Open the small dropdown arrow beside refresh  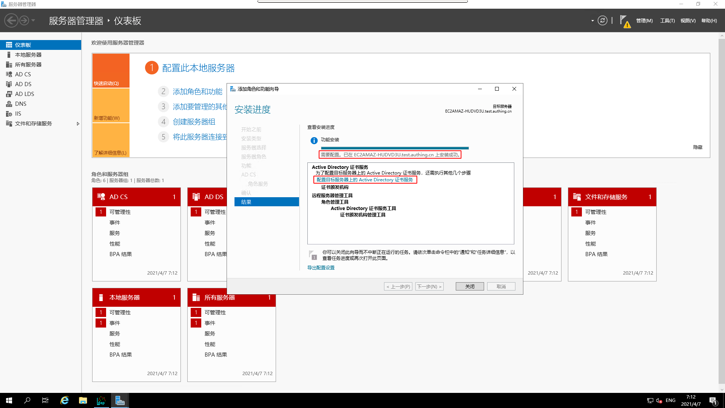point(592,21)
